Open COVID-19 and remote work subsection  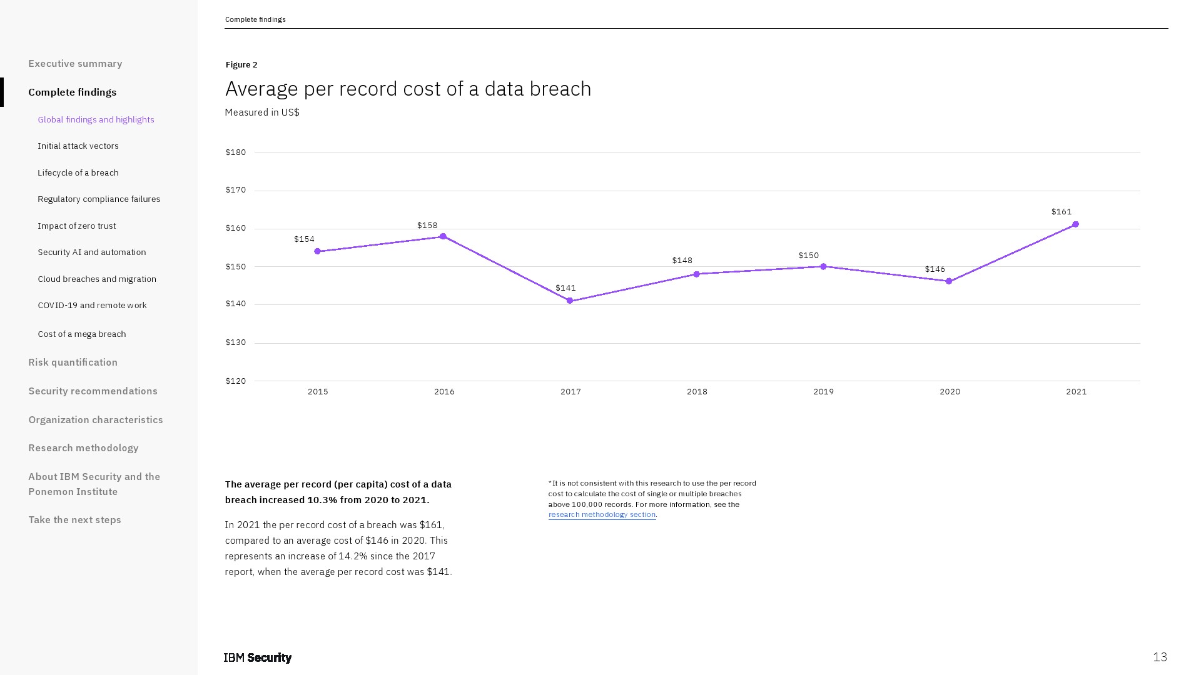pos(92,306)
